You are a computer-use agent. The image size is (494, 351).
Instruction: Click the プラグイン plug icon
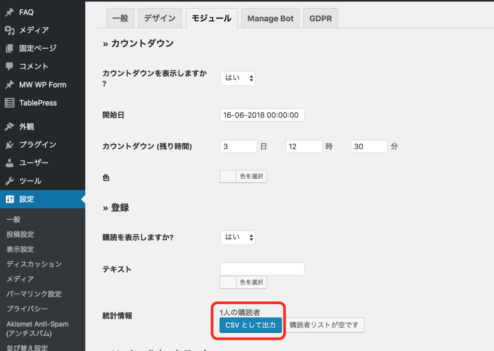(9, 145)
